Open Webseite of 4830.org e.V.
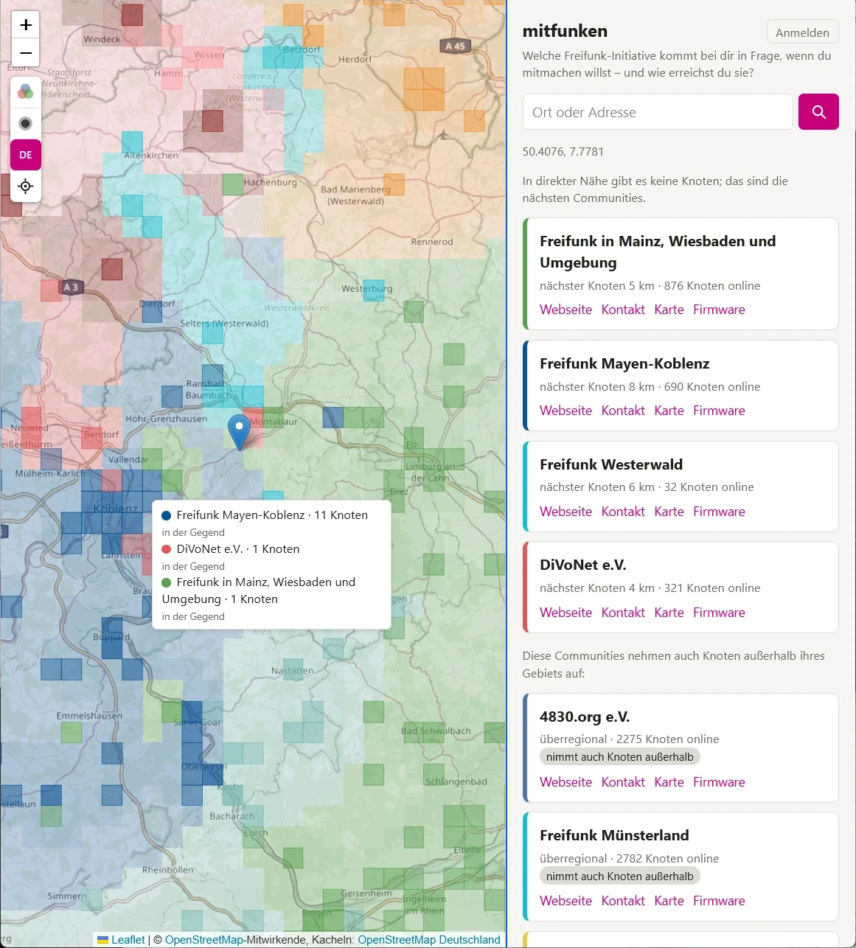 566,782
